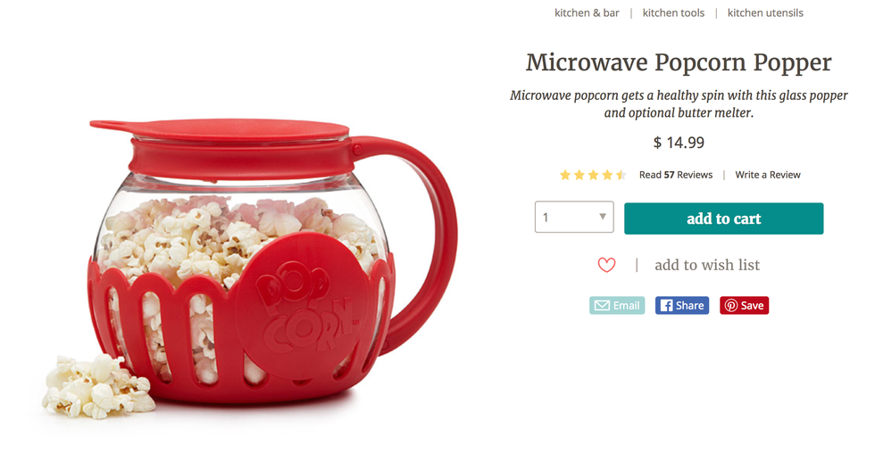This screenshot has width=875, height=453.
Task: Click the half-filled fifth rating star
Action: coord(621,175)
